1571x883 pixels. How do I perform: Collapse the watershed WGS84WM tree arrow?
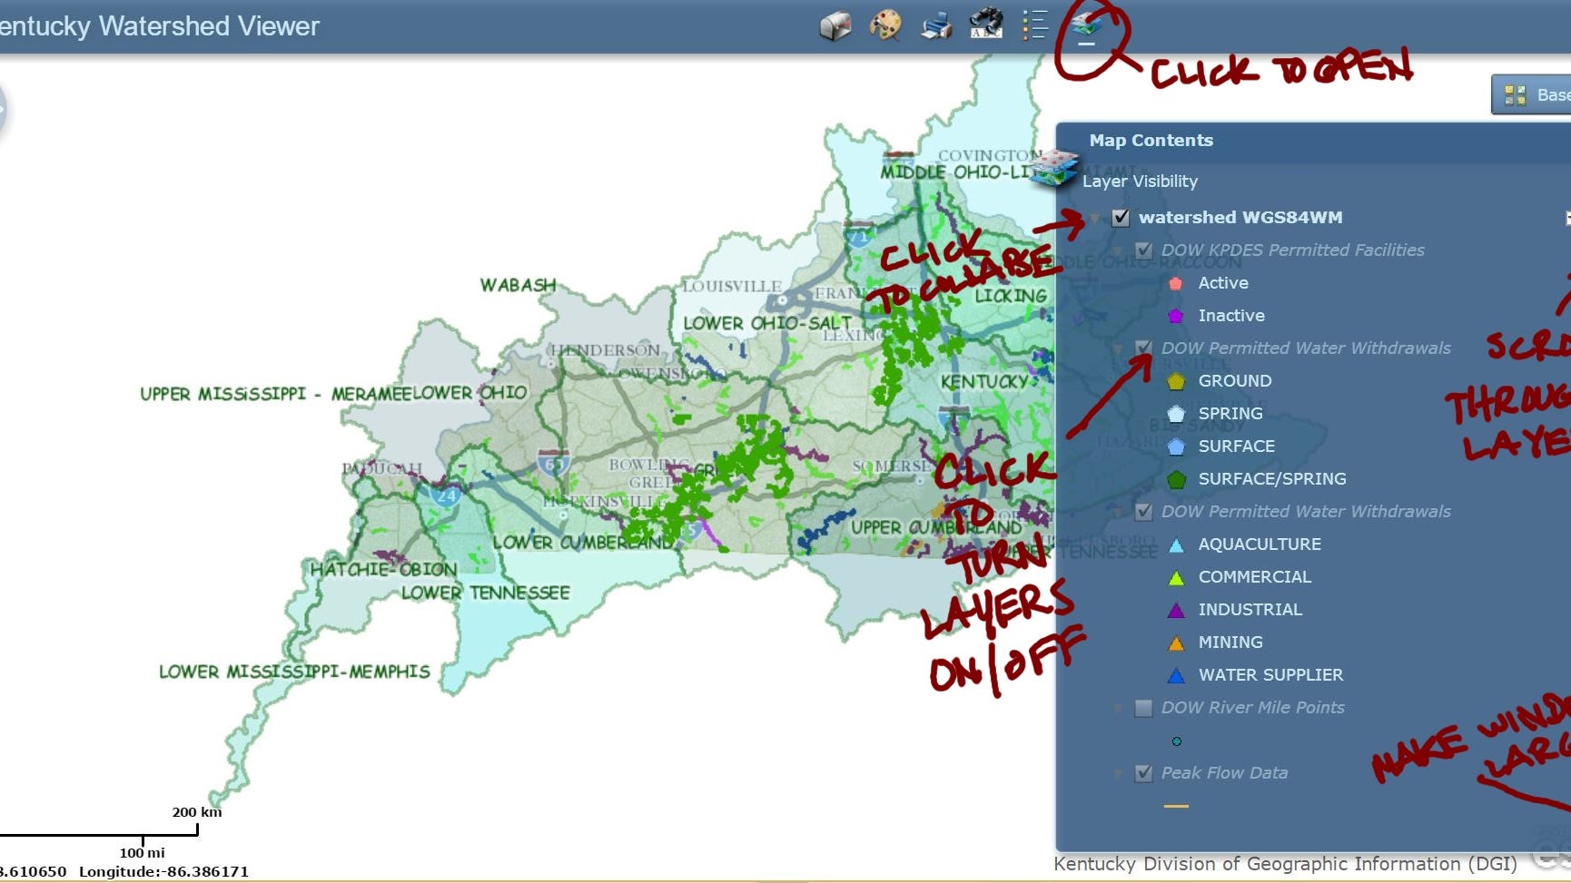coord(1096,219)
